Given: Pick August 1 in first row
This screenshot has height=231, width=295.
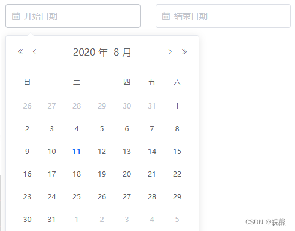Looking at the screenshot, I should coord(177,106).
